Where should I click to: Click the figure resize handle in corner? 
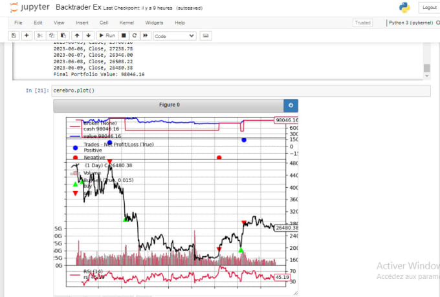(296, 293)
